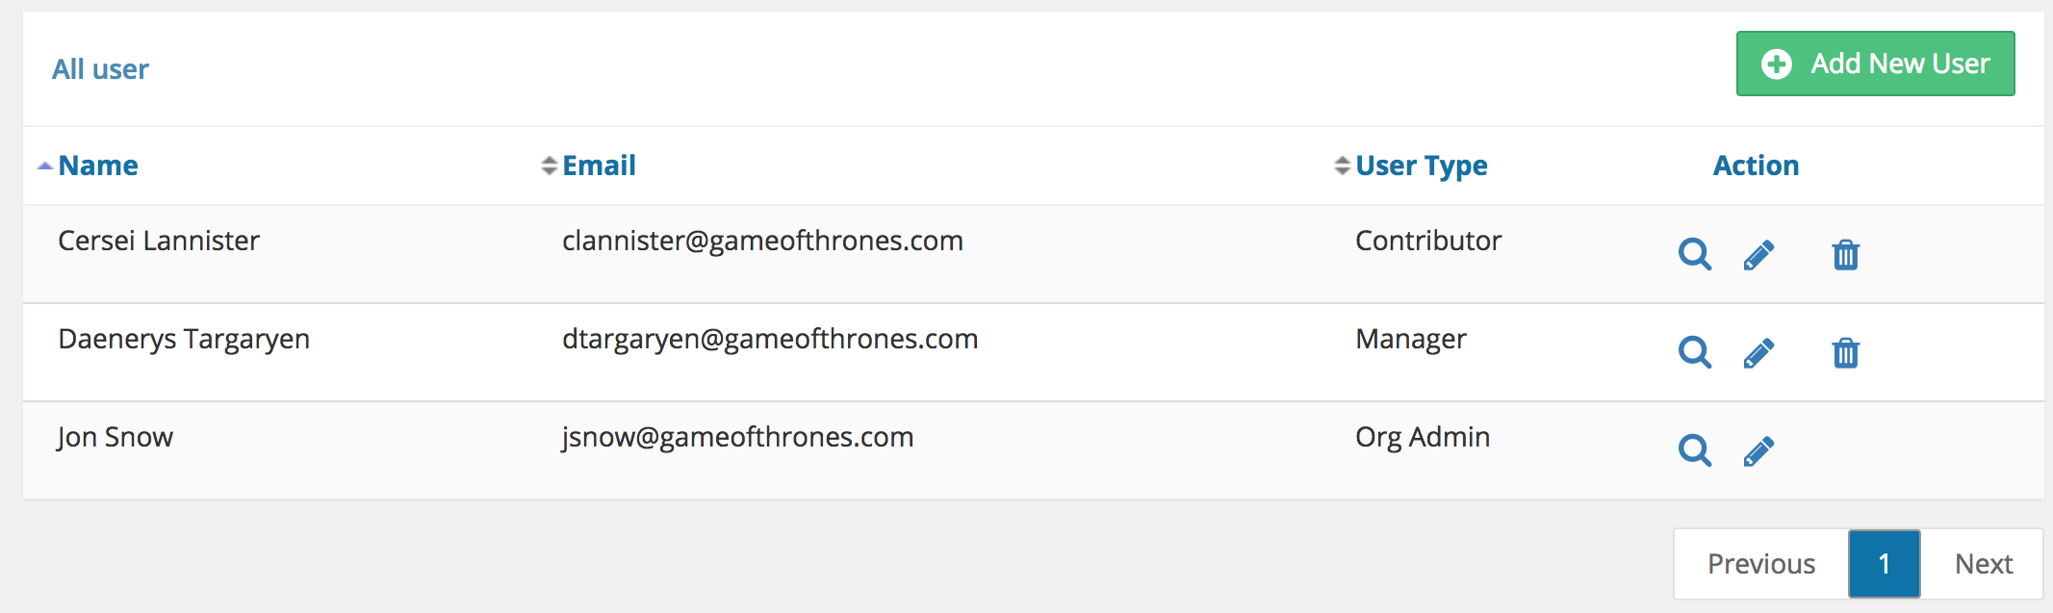2053x613 pixels.
Task: Select clannister@gameofthrones.com email cell
Action: pos(762,241)
